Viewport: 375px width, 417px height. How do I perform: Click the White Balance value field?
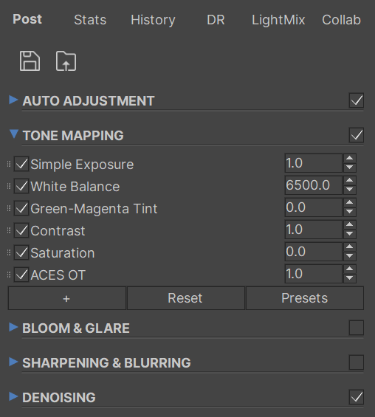pyautogui.click(x=313, y=185)
